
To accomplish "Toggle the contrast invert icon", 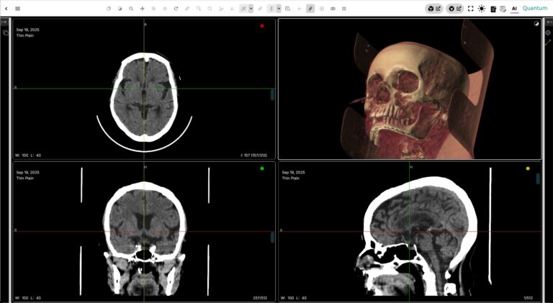I will coord(120,9).
